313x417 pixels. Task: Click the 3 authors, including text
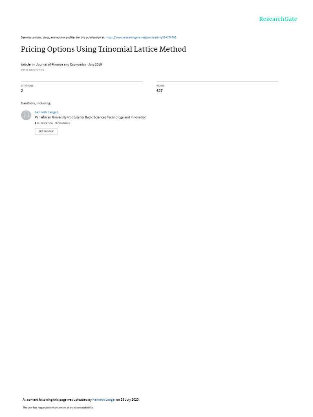click(x=36, y=103)
